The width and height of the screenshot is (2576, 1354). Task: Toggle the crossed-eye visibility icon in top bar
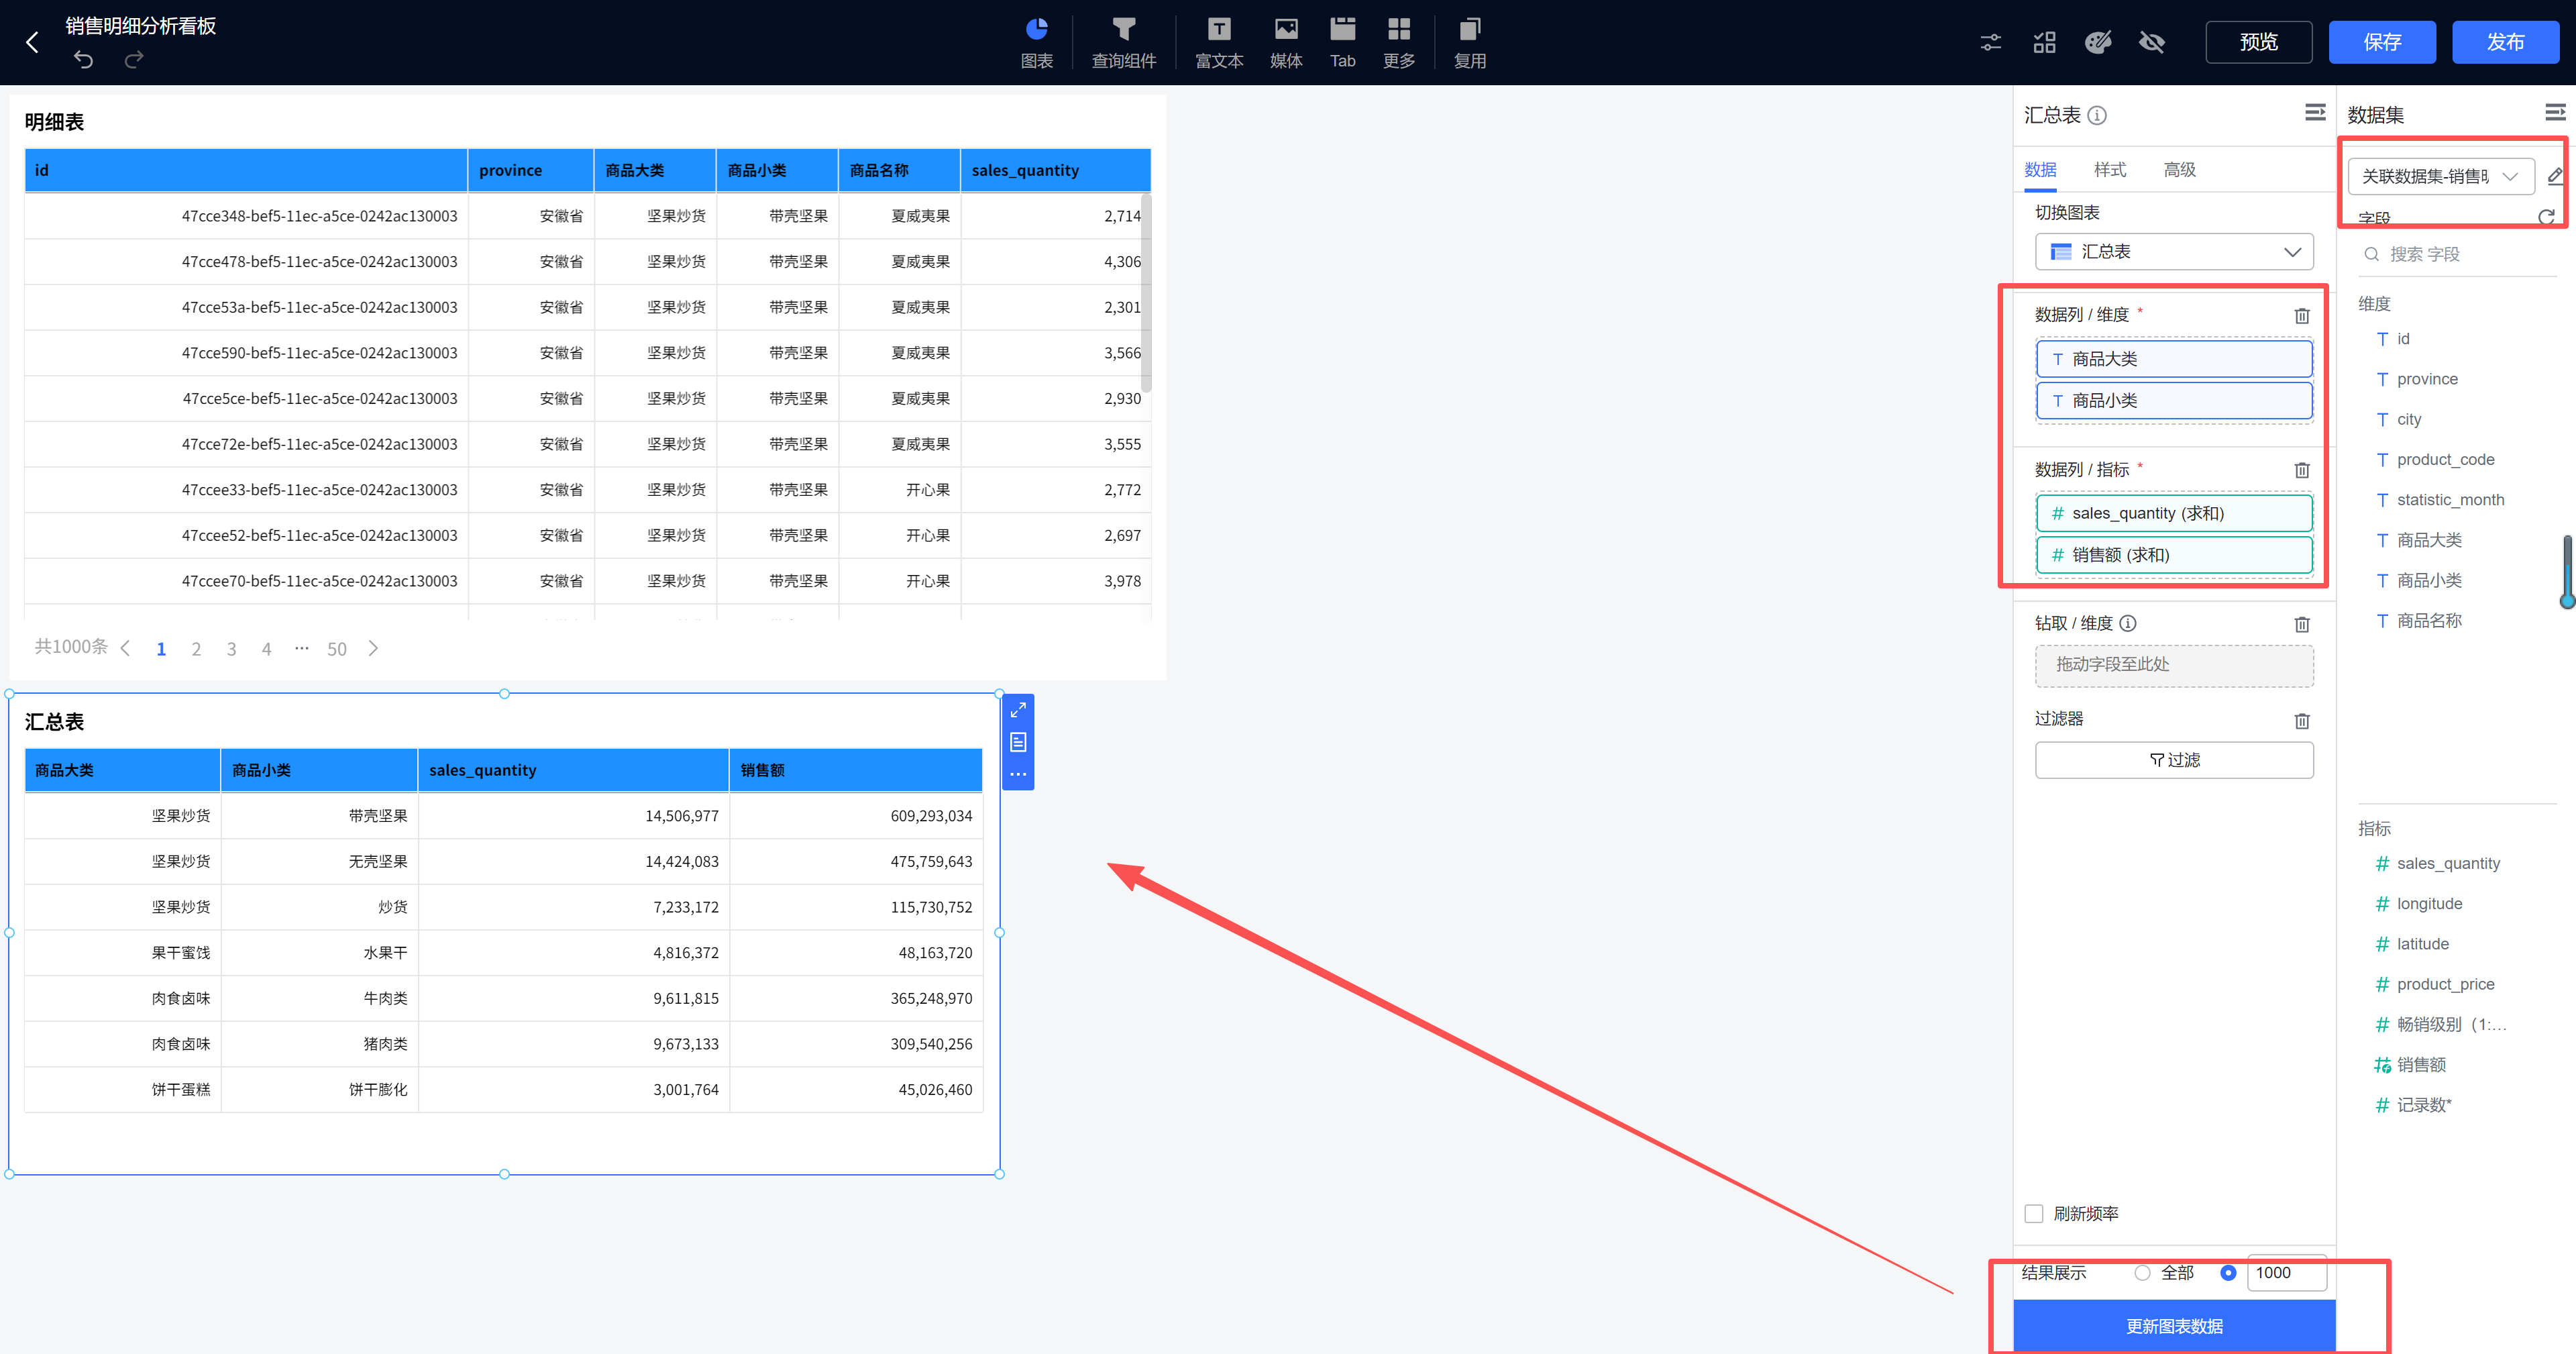pos(2152,42)
